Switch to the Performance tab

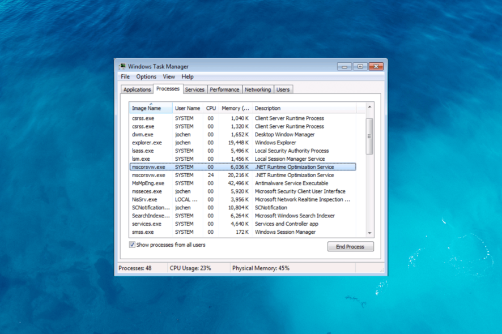click(224, 89)
